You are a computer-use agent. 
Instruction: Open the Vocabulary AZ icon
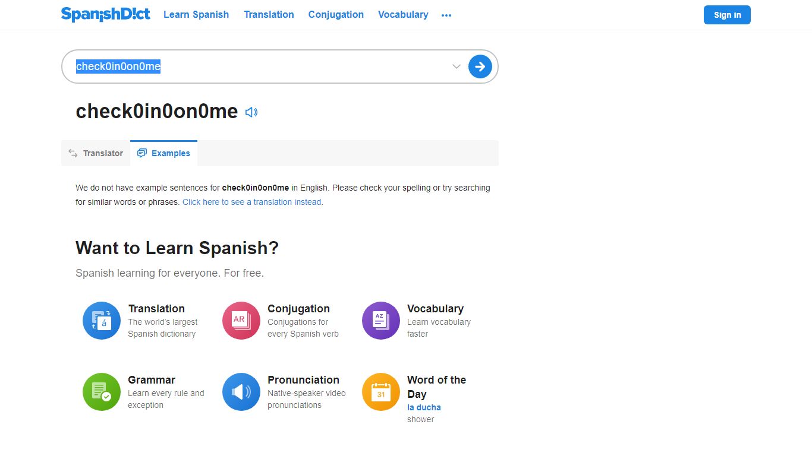click(381, 321)
